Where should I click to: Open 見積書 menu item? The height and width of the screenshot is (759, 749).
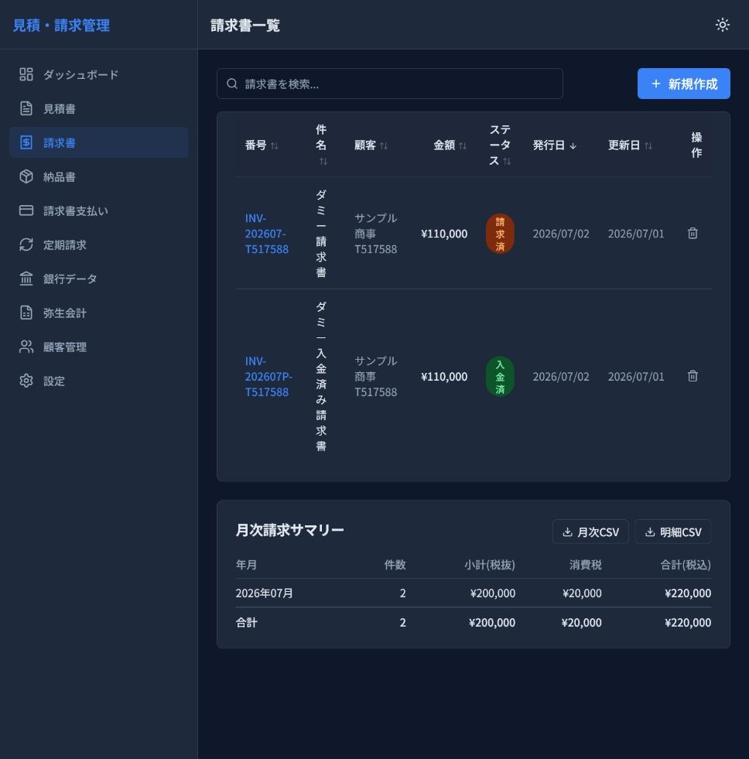coord(99,108)
